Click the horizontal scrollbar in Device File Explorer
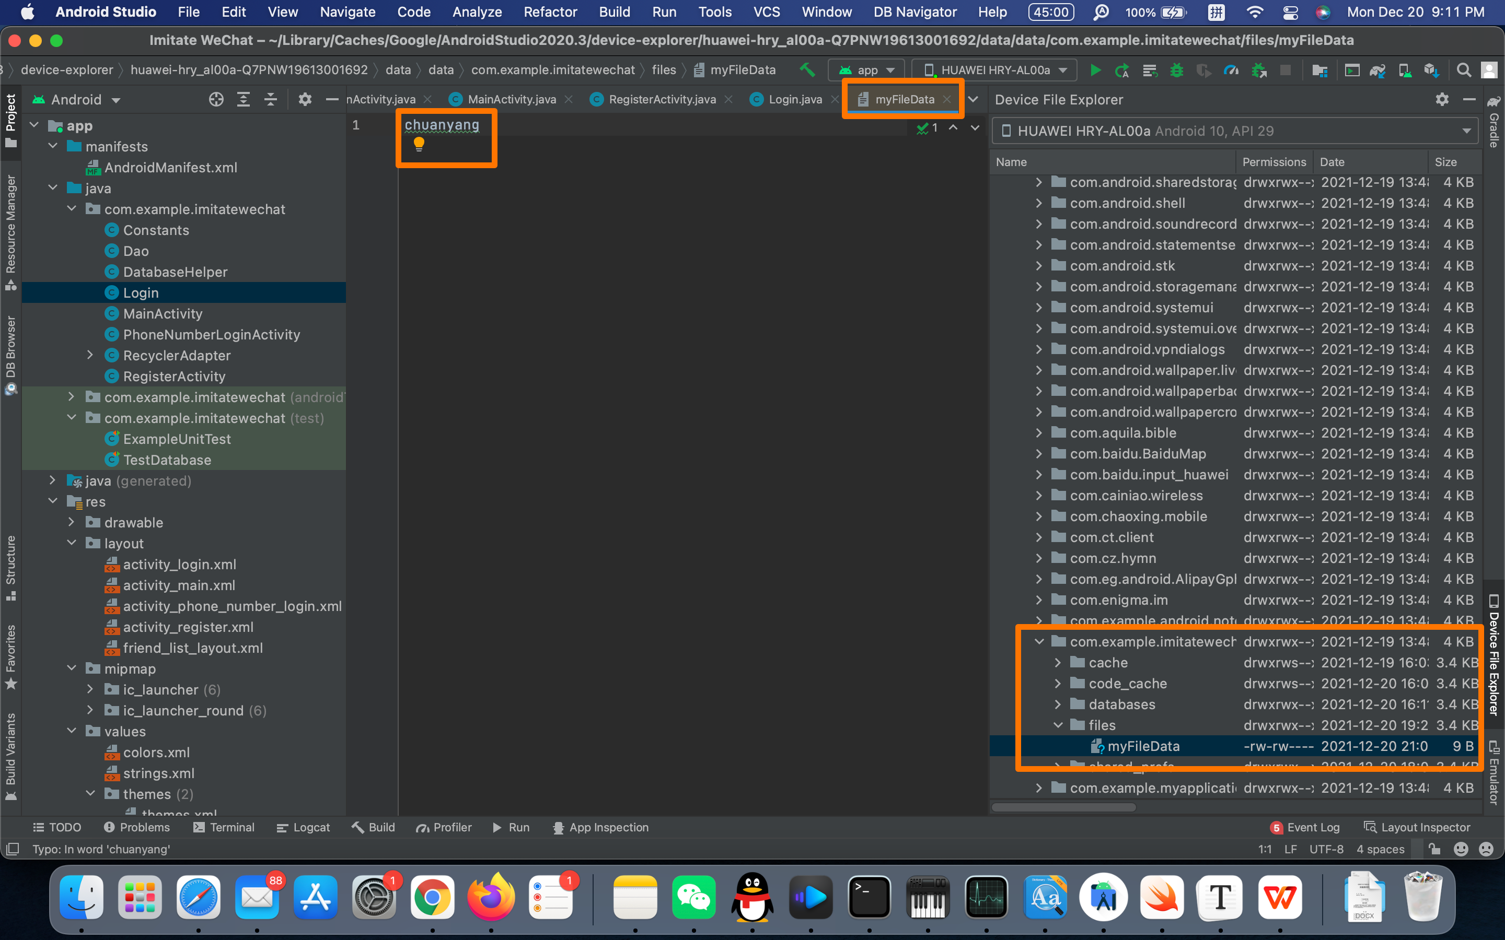The height and width of the screenshot is (940, 1505). (1064, 807)
